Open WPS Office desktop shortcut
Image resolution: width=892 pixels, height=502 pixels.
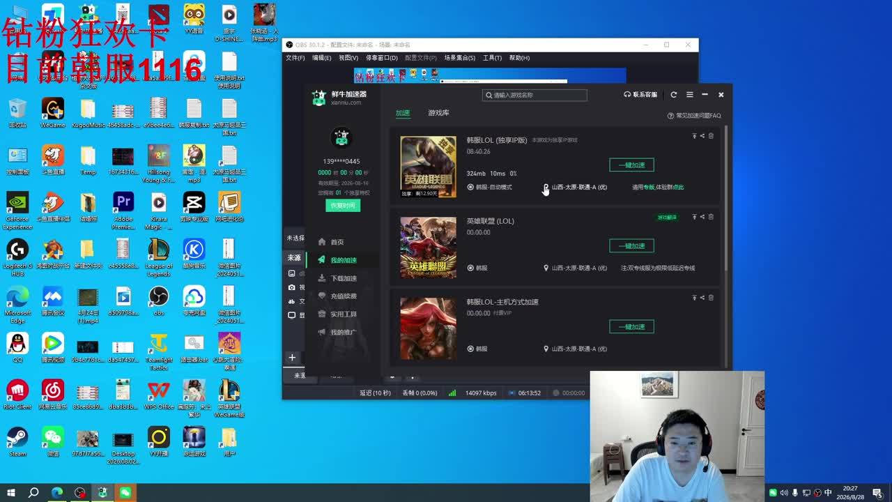point(159,395)
